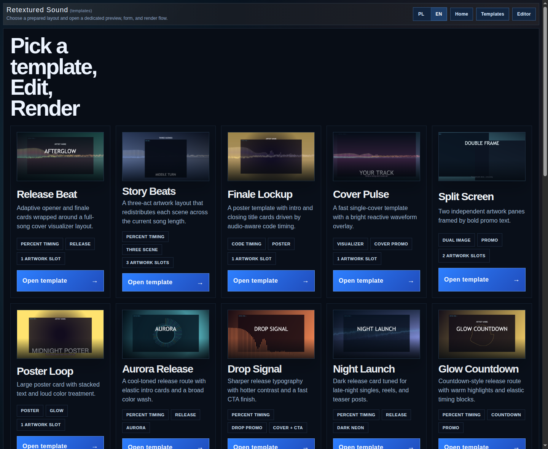
Task: Click the 3 ARTWORK SLOTS tag
Action: 148,263
